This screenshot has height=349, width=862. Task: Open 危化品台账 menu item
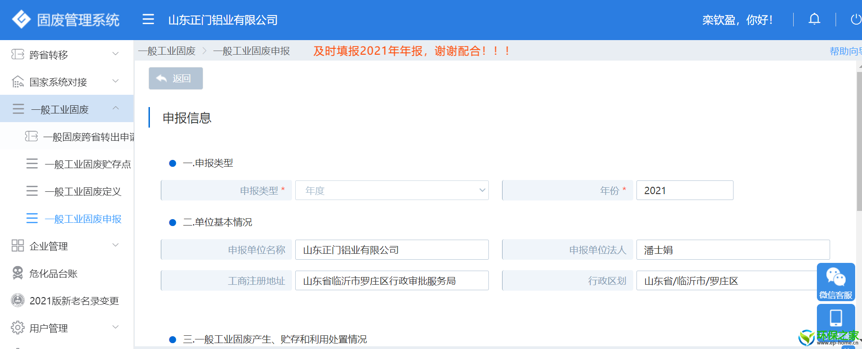[x=67, y=273]
